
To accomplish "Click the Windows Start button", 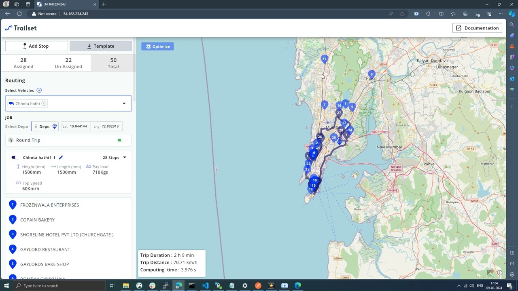I will click(x=6, y=286).
